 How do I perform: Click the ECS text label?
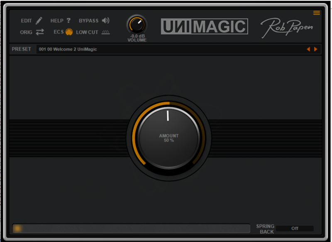tap(59, 32)
